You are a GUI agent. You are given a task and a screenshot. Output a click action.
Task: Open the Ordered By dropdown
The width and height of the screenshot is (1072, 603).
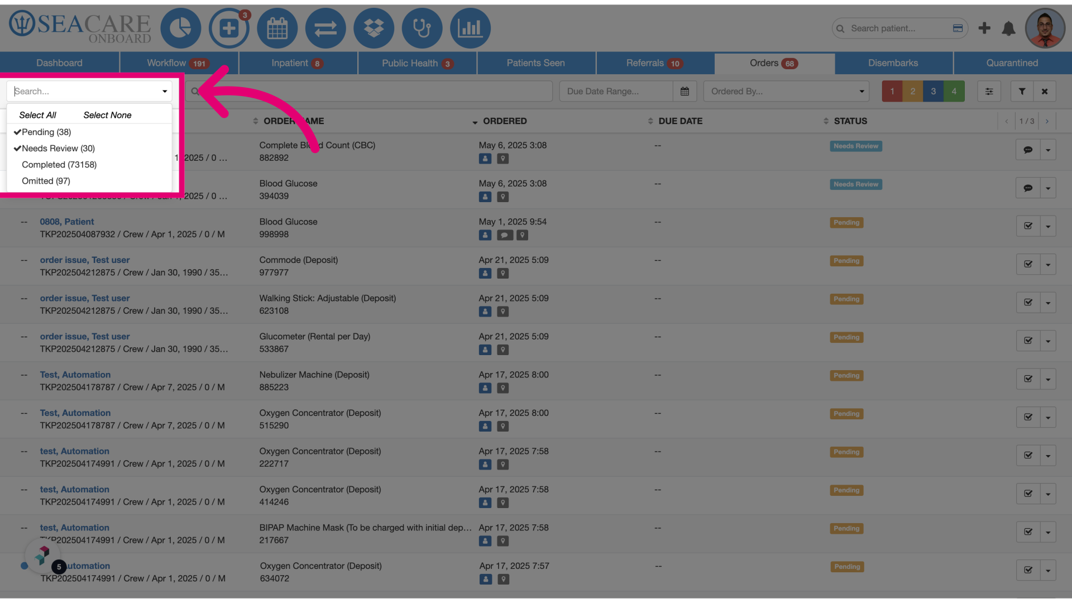point(786,91)
